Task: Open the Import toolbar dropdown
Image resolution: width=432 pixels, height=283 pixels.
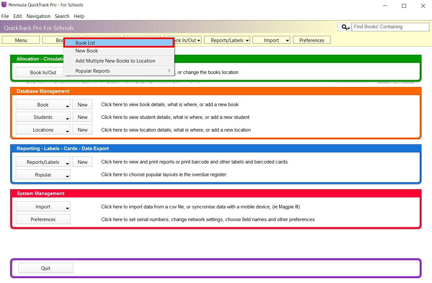Action: tap(271, 40)
